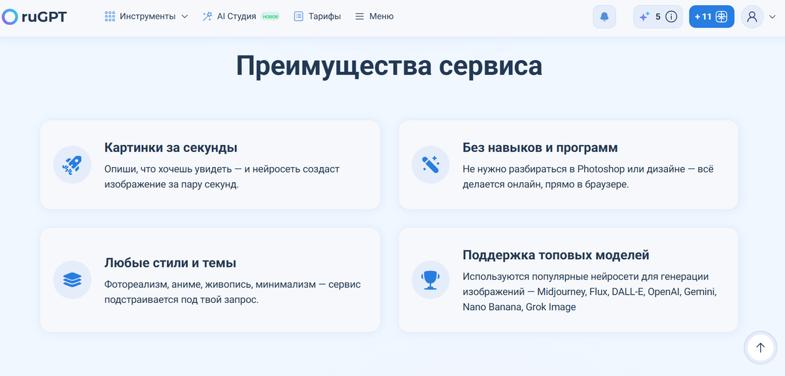The image size is (785, 376).
Task: Click the text listing Midjourney, Flux, DALL-E
Action: pos(590,292)
